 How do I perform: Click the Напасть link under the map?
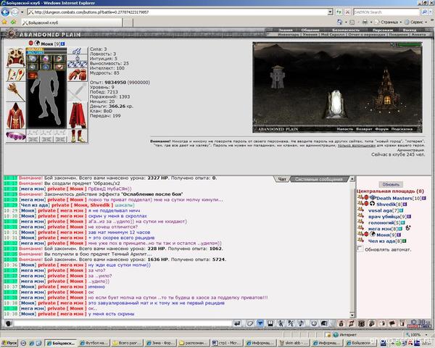(345, 129)
